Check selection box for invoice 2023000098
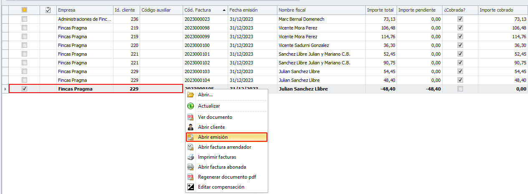The image size is (528, 194). 24,28
